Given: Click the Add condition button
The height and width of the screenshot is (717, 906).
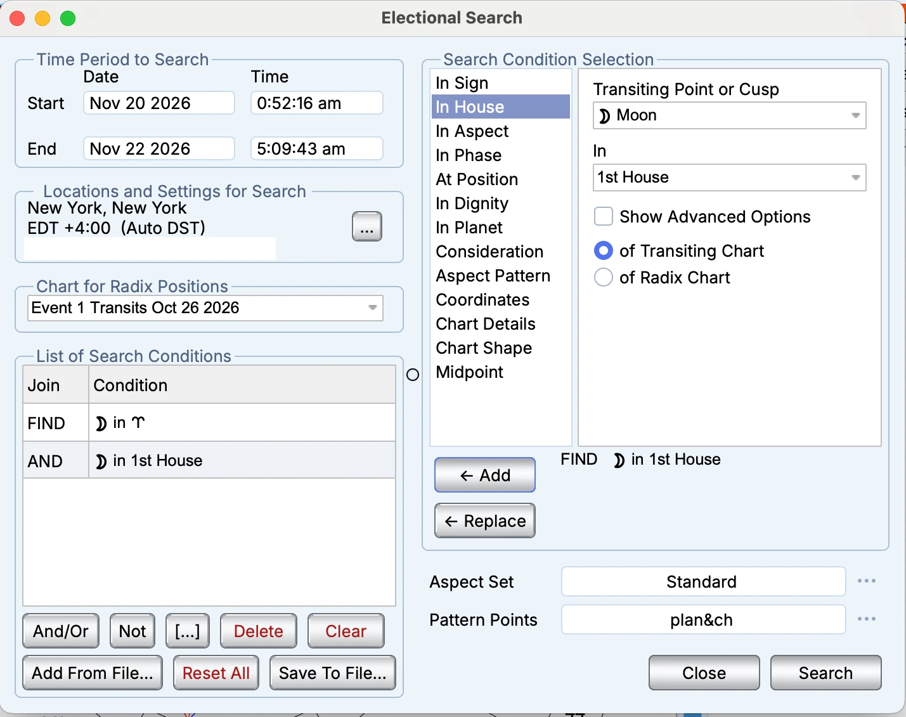Looking at the screenshot, I should coord(485,475).
